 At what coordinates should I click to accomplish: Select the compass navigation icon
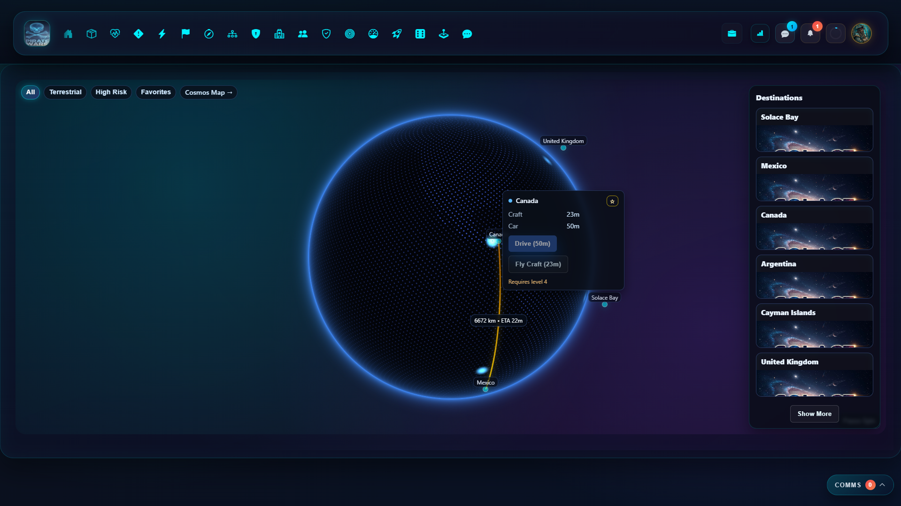coord(209,34)
